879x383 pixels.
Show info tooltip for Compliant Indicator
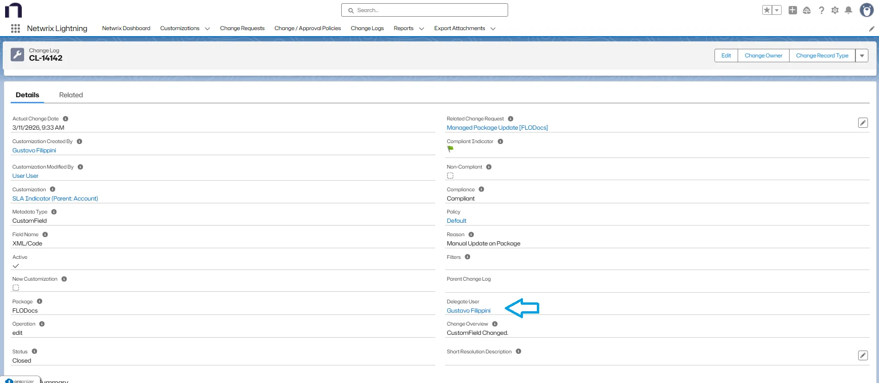500,141
